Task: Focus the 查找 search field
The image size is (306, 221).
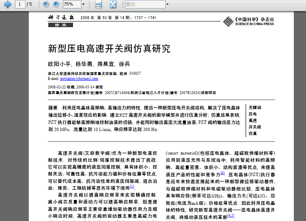Action: pyautogui.click(x=145, y=4)
